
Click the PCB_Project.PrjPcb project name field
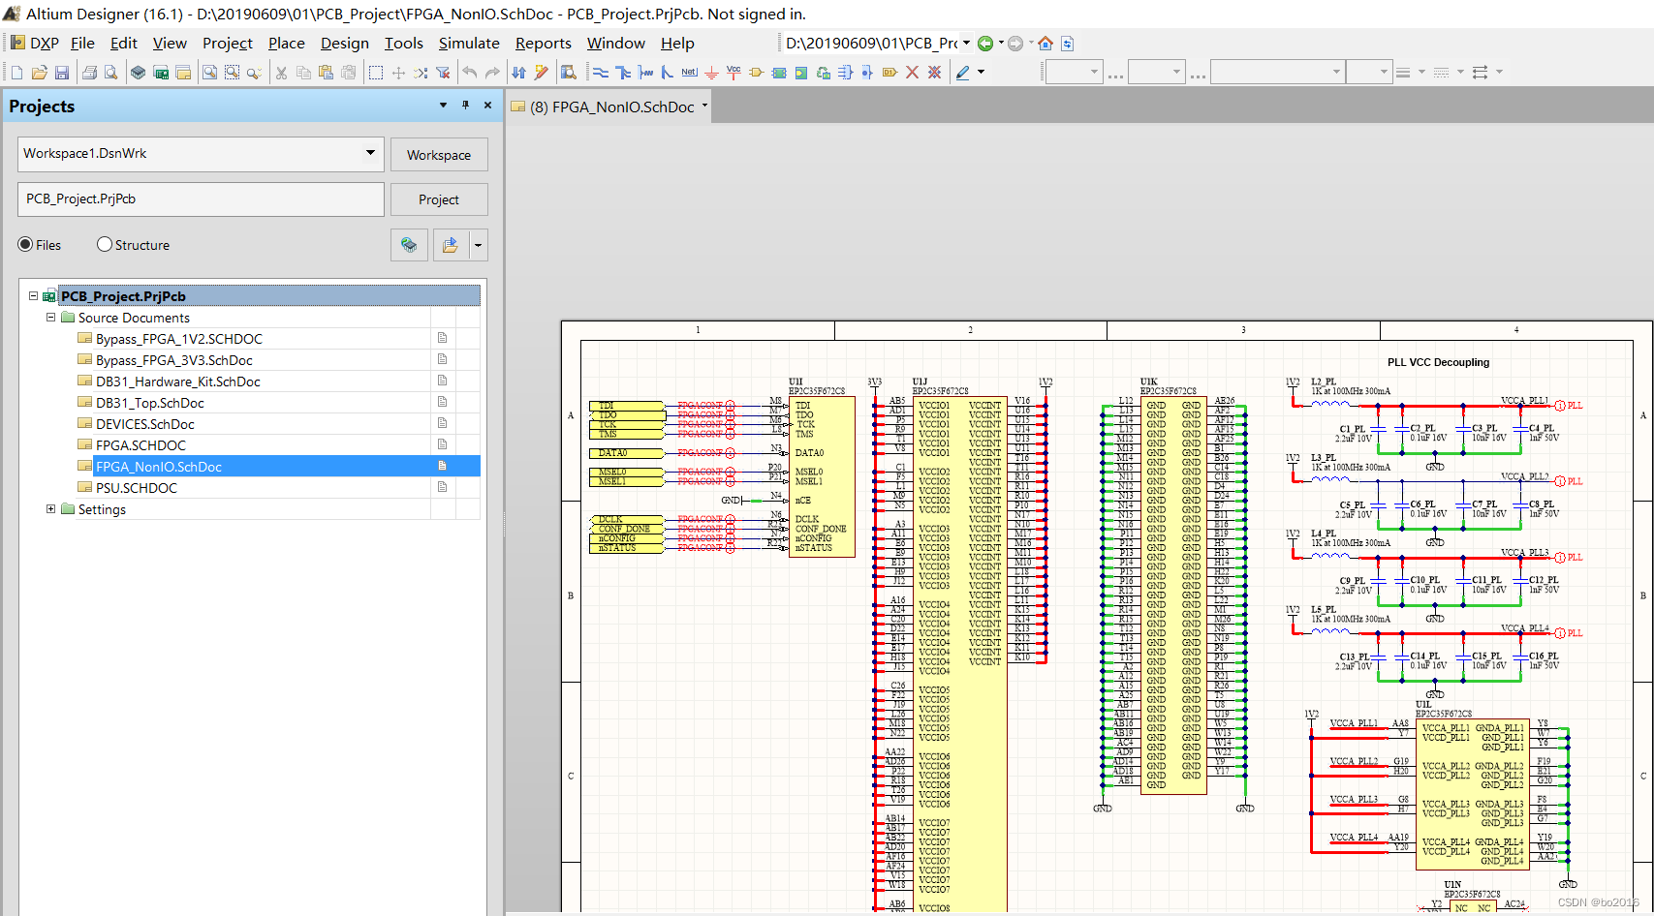201,199
